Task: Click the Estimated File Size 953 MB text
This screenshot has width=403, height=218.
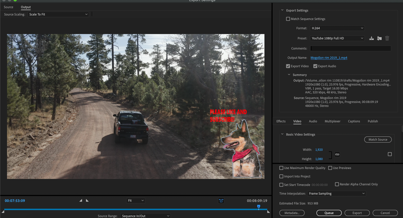Action: point(299,203)
